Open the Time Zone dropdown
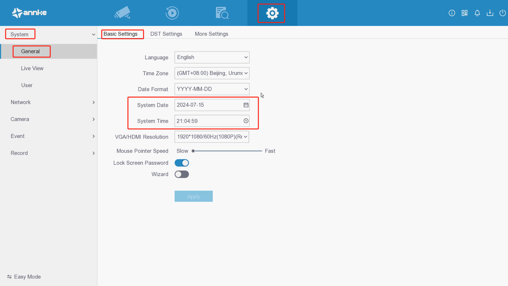The image size is (508, 286). click(x=212, y=73)
